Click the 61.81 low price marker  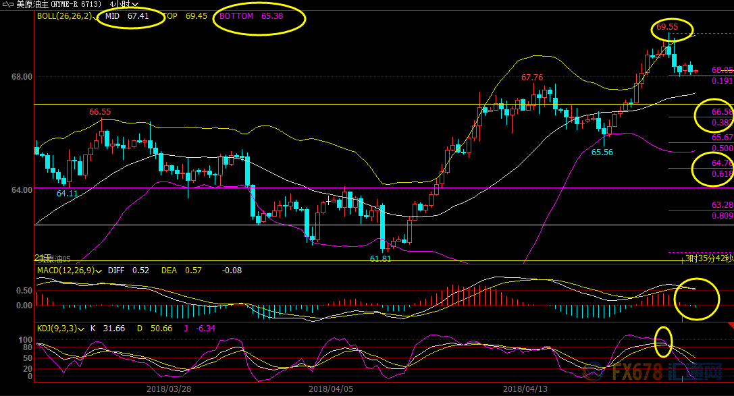(381, 258)
